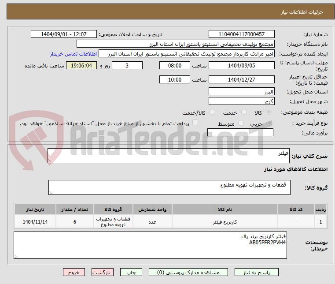This screenshot has width=335, height=284.
Task: Click the نام دستگاه خریدار field
Action: [175, 44]
